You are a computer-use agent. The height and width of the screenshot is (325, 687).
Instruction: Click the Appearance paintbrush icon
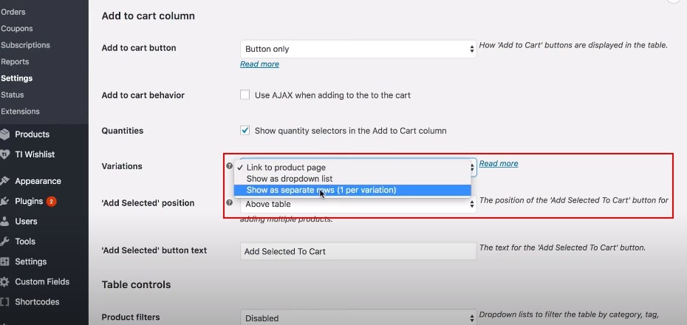6,181
